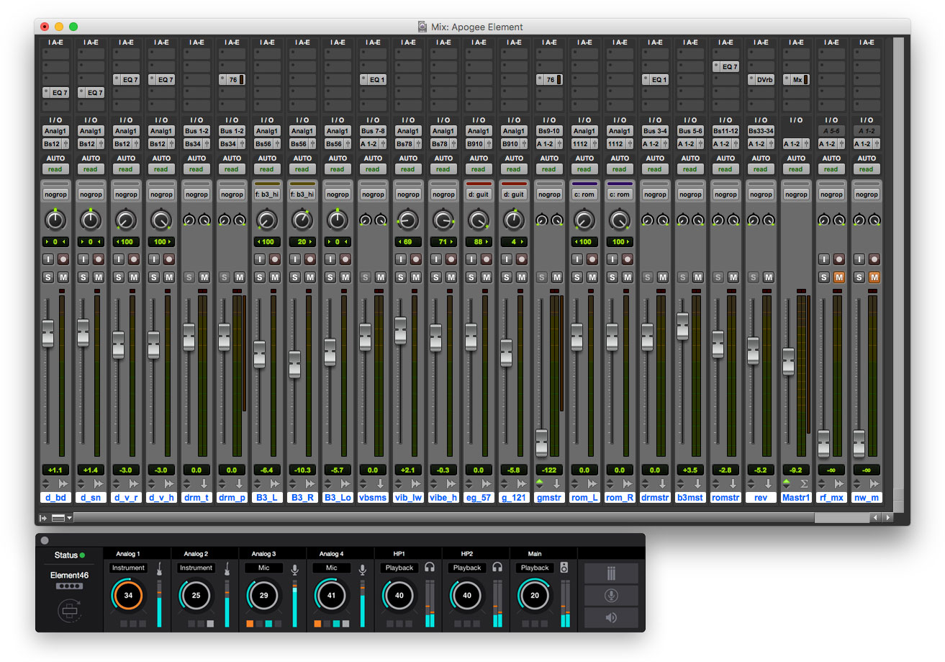This screenshot has width=945, height=662.
Task: Open EQ 1 insert on vbsms track
Action: (x=373, y=79)
